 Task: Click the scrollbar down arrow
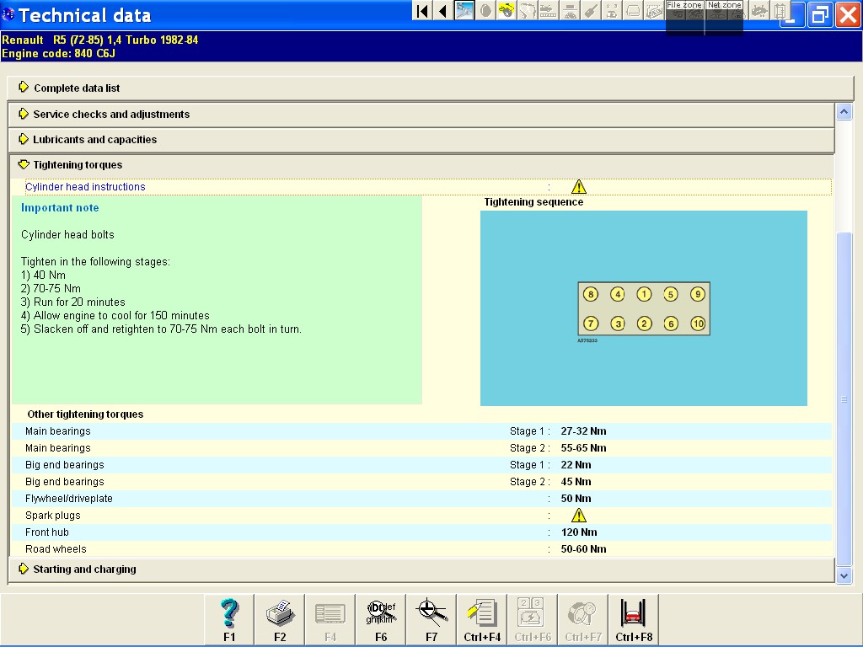(844, 575)
